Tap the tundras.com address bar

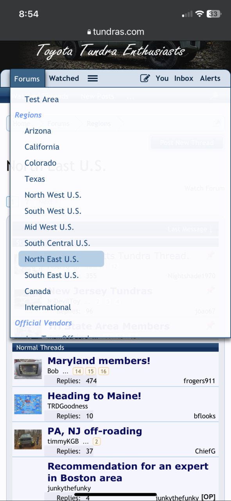[115, 32]
